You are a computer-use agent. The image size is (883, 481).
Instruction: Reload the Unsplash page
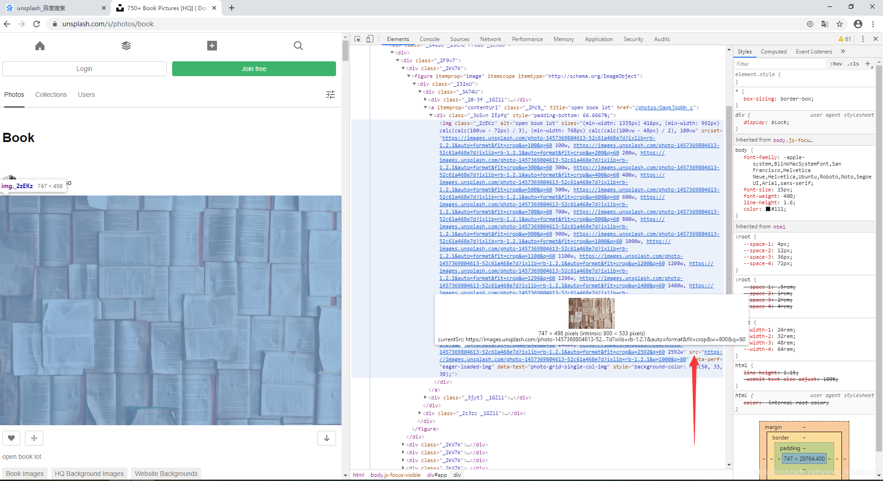point(36,24)
